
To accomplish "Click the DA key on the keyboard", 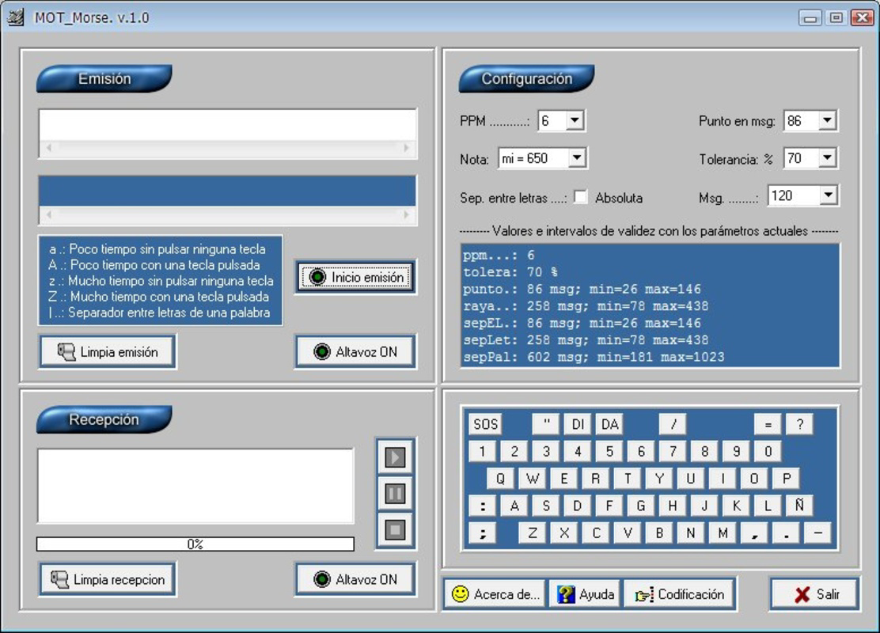I will pyautogui.click(x=609, y=424).
